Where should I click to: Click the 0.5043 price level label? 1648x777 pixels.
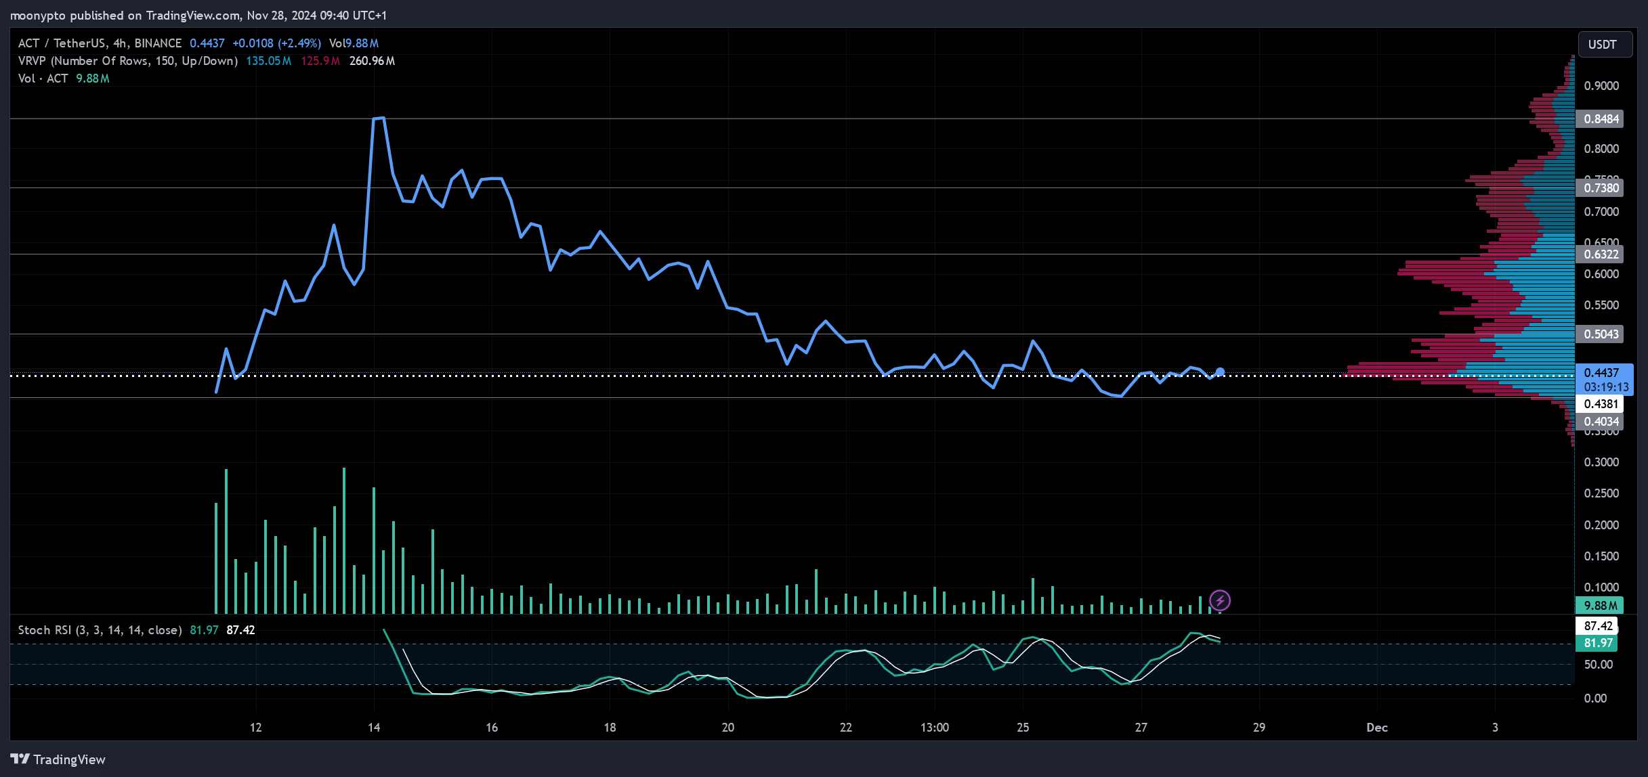[x=1601, y=334]
